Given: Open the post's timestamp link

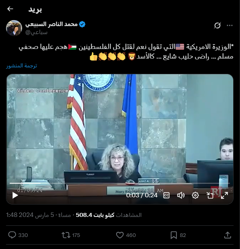Looking at the screenshot, I should coord(38,215).
